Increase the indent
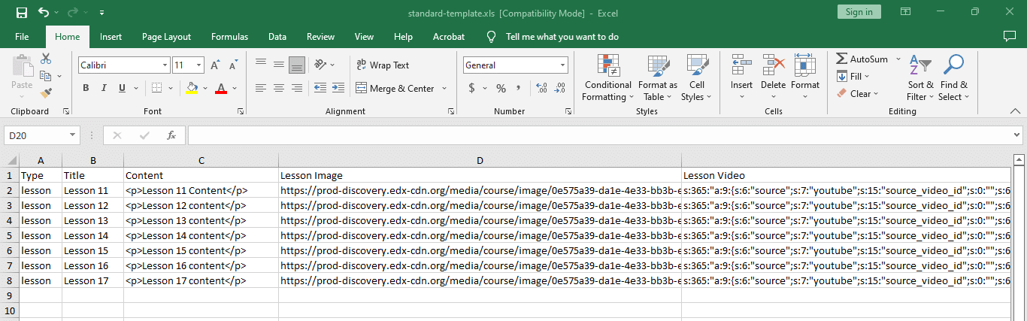 (x=338, y=89)
